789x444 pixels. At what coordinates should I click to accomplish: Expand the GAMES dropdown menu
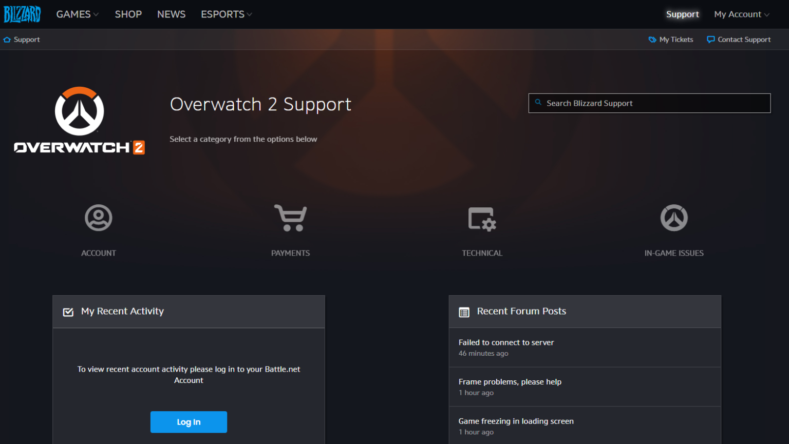pos(77,14)
